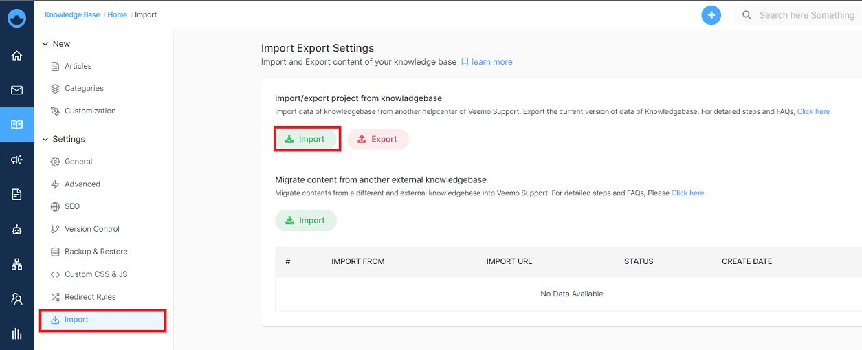Viewport: 862px width, 350px height.
Task: Collapse the New section chevron
Action: click(x=45, y=43)
